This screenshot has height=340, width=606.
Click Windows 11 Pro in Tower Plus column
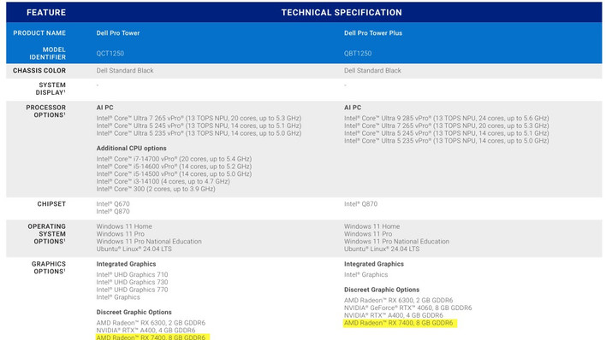(x=368, y=234)
